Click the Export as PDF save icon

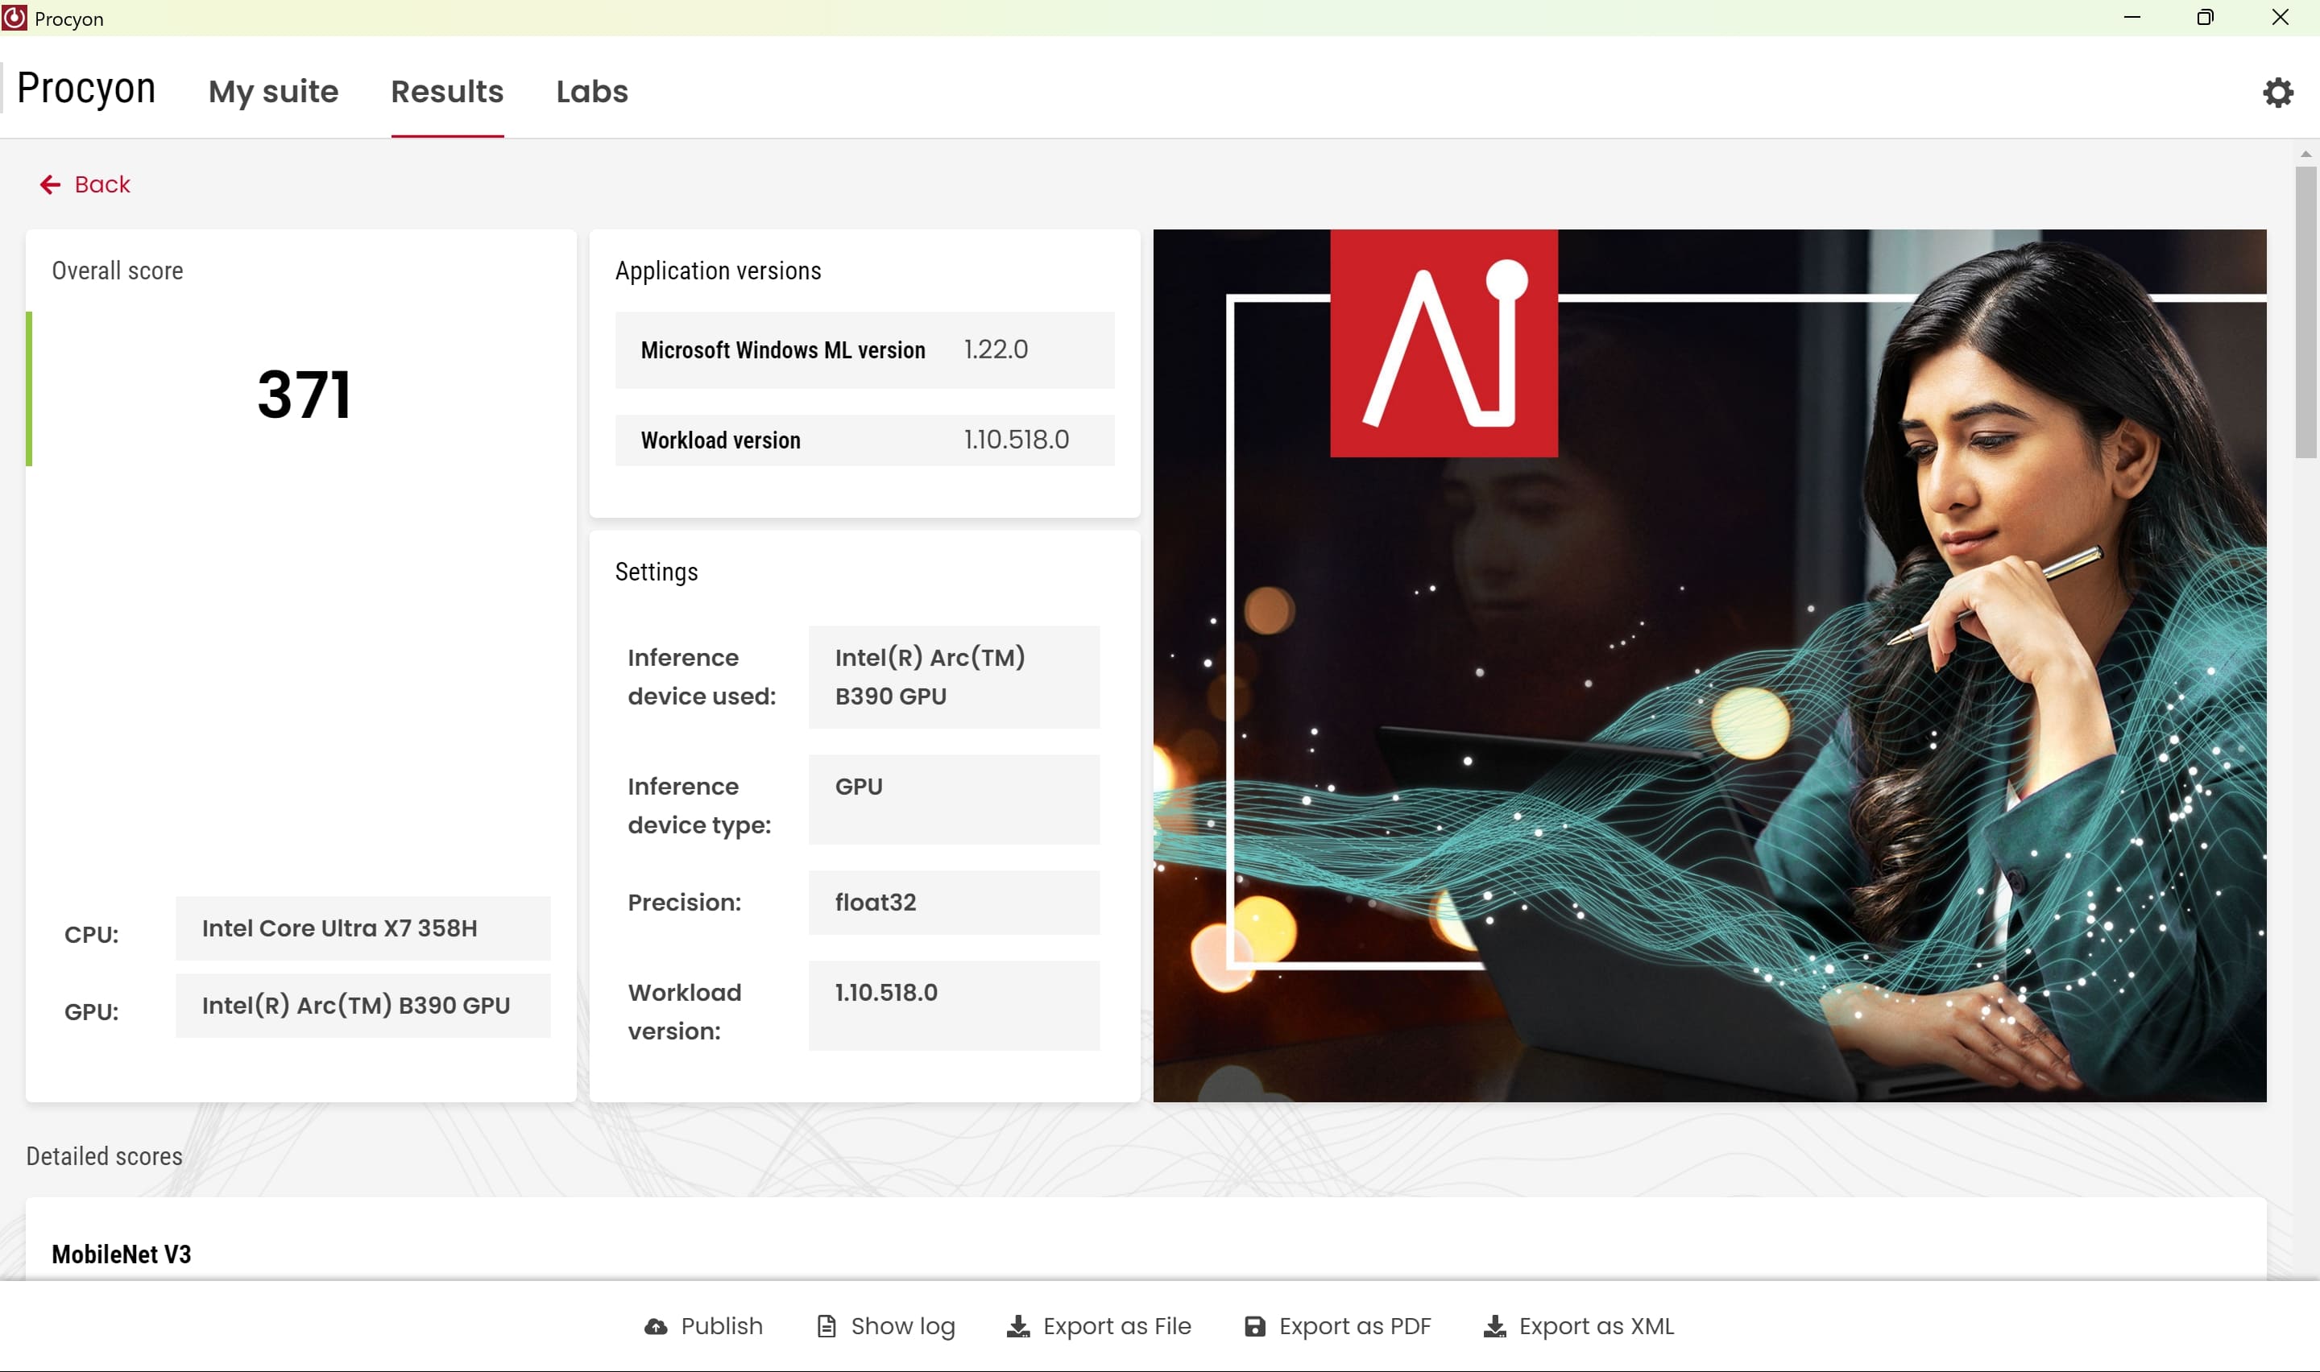pyautogui.click(x=1255, y=1327)
